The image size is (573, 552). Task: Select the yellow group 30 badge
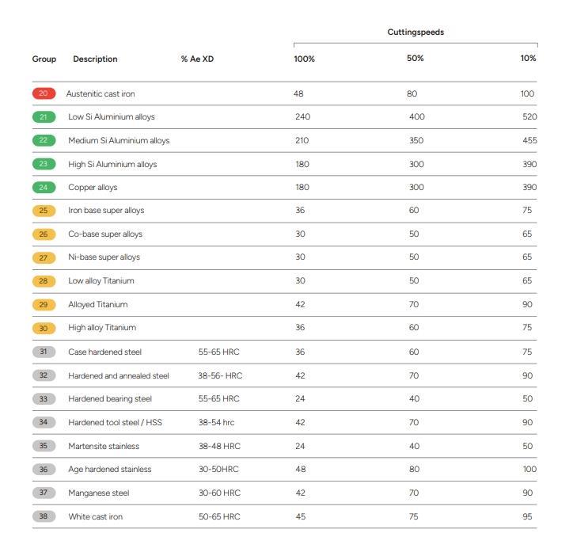[x=43, y=328]
